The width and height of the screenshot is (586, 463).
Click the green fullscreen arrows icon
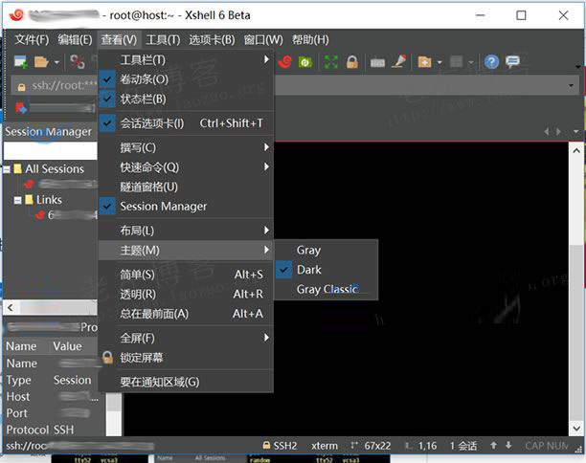330,62
